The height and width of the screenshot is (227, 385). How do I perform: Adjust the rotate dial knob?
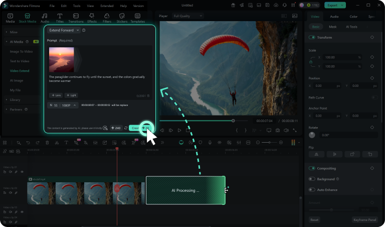[x=312, y=135]
